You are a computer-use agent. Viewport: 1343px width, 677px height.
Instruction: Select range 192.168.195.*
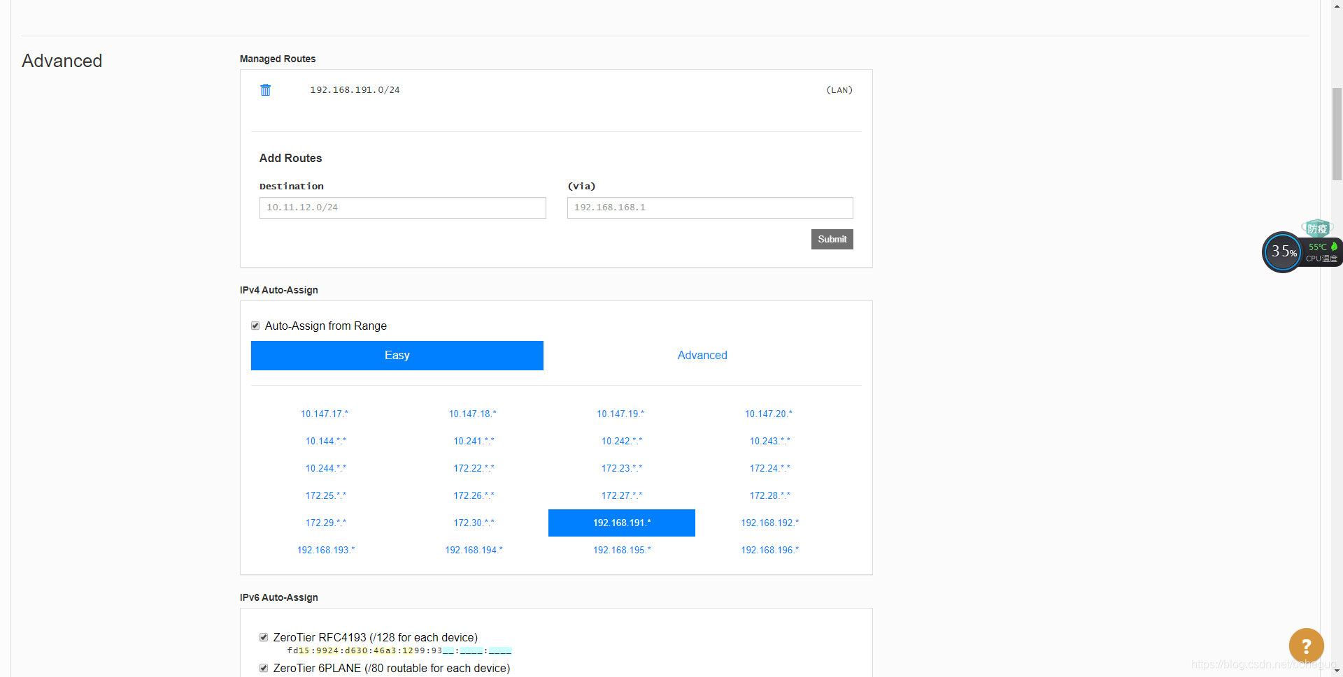point(622,551)
